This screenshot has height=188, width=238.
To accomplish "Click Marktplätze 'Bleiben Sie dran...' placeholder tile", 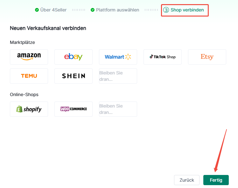I will pos(118,76).
